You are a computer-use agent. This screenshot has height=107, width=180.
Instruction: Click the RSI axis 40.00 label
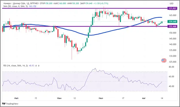pos(171,86)
